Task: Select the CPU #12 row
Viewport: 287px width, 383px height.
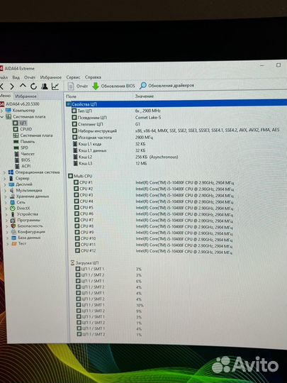Action: [88, 250]
